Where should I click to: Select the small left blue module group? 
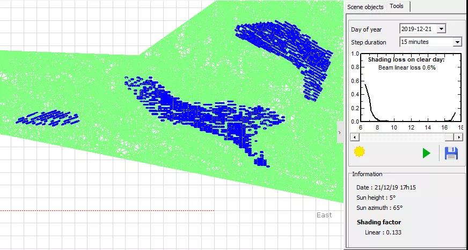tap(48, 118)
